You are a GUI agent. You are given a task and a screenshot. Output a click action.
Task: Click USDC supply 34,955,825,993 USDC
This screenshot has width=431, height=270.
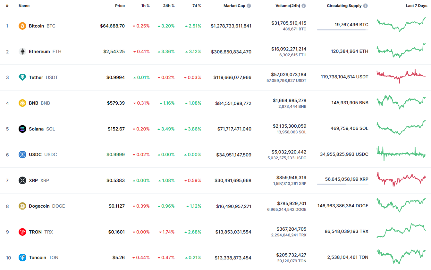tap(344, 154)
